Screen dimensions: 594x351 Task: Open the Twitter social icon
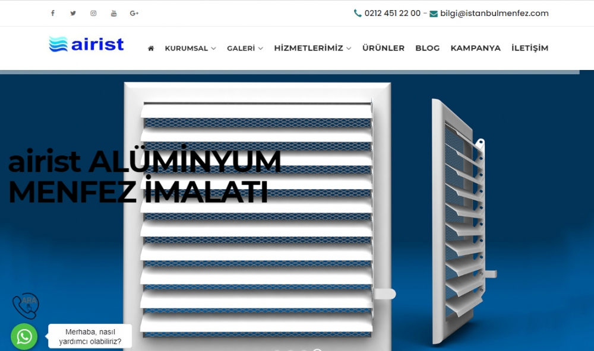tap(73, 13)
